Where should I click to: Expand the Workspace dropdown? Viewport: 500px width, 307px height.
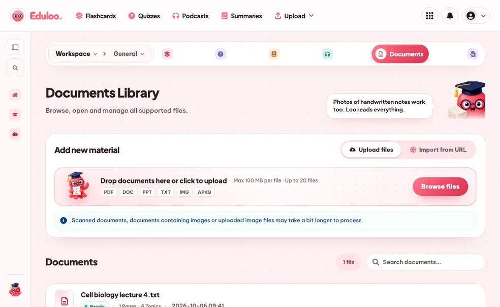coord(77,54)
